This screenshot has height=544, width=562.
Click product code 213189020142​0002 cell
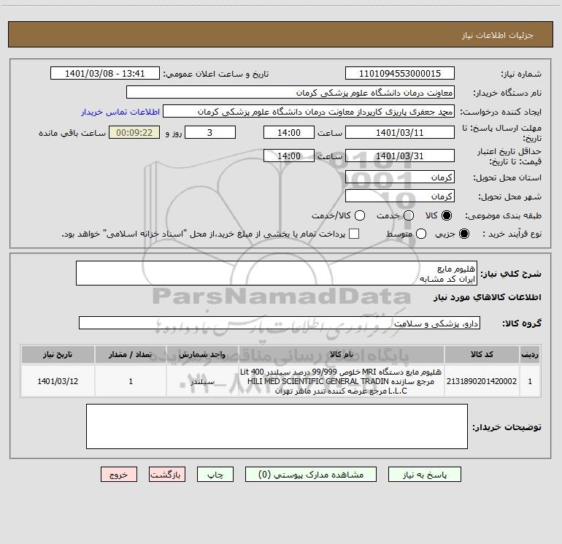point(482,381)
